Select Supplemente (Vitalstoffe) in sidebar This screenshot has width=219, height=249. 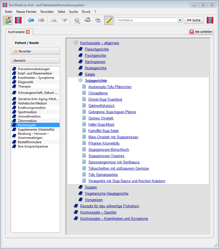[35, 130]
